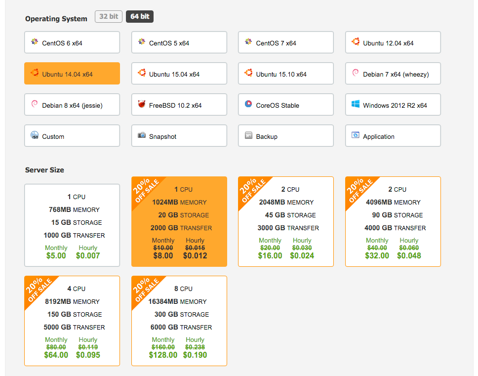Choose the Ubuntu 14.04 x64 option

point(72,74)
